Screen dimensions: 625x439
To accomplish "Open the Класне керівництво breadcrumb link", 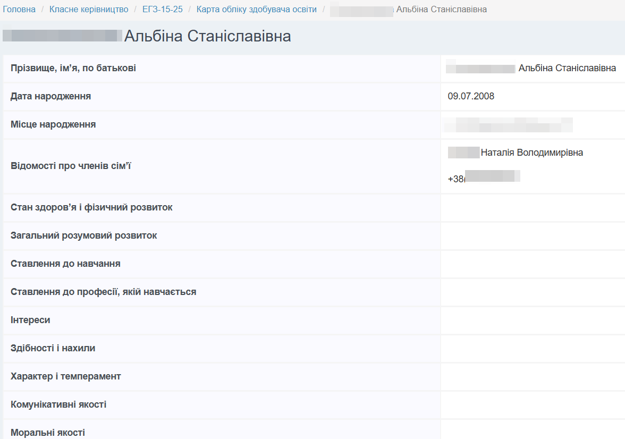I will (x=89, y=10).
